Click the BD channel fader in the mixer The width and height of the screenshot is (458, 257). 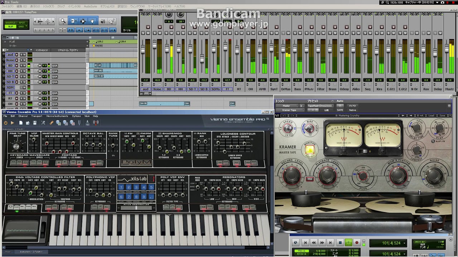[x=167, y=49]
